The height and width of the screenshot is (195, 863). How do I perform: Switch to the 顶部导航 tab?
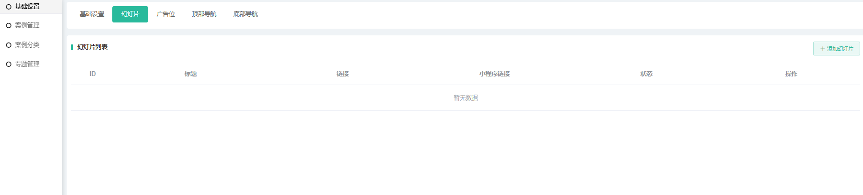coord(204,14)
